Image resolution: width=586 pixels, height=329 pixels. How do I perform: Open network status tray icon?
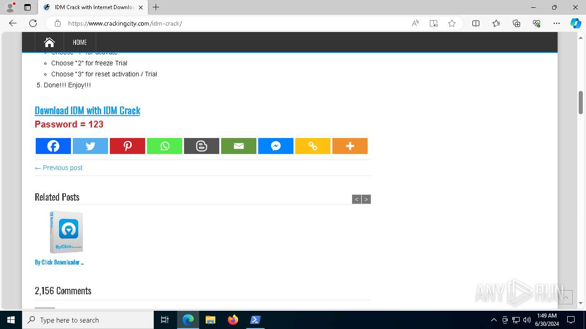pos(516,320)
